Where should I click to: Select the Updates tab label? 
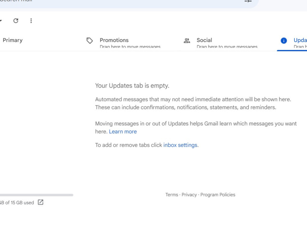point(300,40)
